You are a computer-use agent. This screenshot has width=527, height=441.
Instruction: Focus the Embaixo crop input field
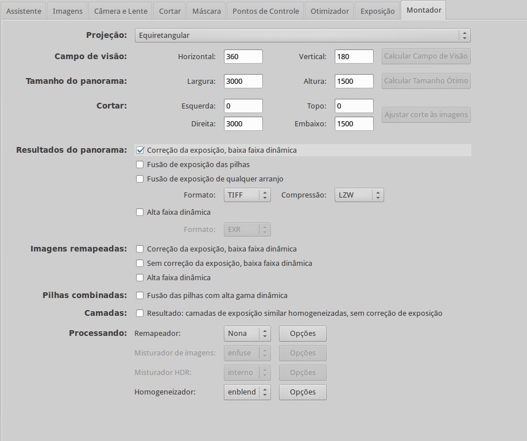pos(354,124)
